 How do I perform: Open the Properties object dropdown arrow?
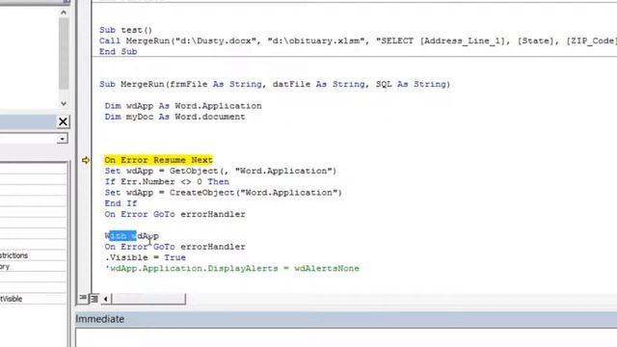62,139
